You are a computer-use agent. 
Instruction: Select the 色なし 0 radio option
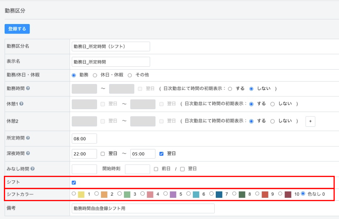tap(303, 194)
